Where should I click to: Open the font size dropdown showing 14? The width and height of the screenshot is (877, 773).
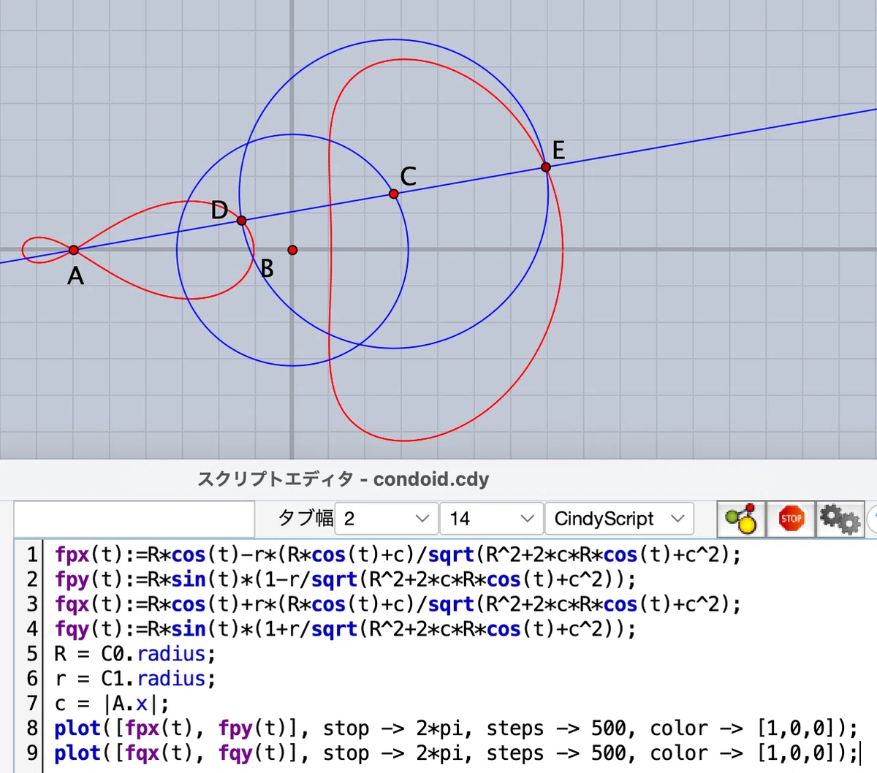[492, 519]
